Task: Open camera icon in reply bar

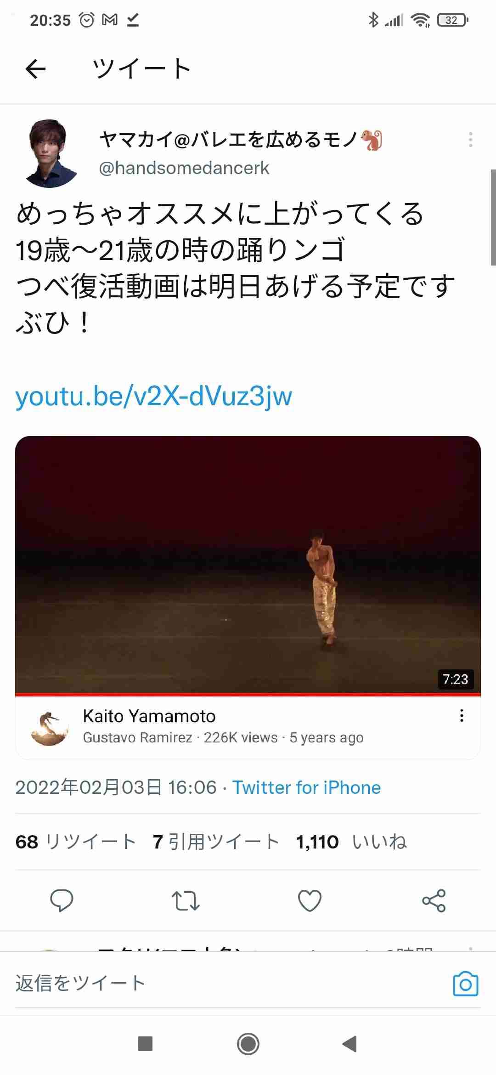Action: (x=465, y=984)
